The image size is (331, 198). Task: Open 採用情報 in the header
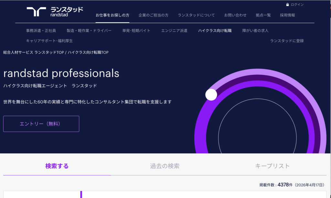tap(287, 15)
